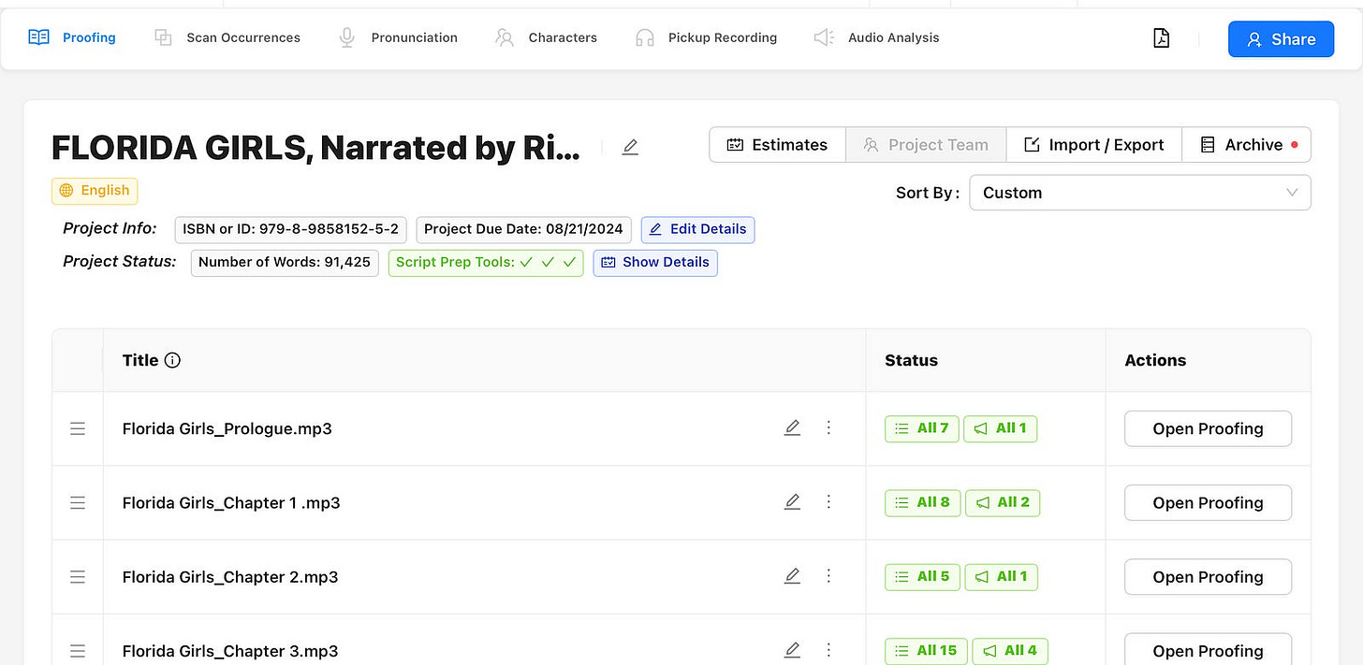
Task: Rename Chapter 2 file via pencil icon
Action: coord(792,576)
